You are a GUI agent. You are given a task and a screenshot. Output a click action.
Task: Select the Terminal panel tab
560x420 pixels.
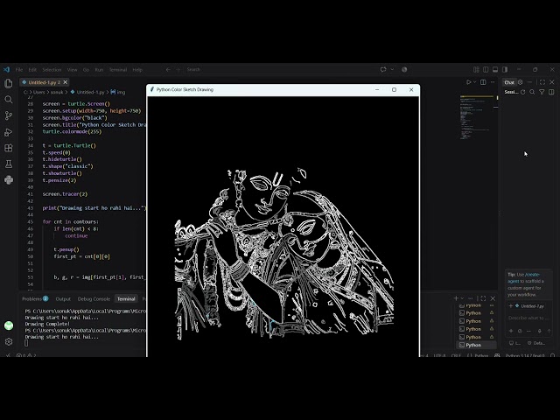pos(126,298)
